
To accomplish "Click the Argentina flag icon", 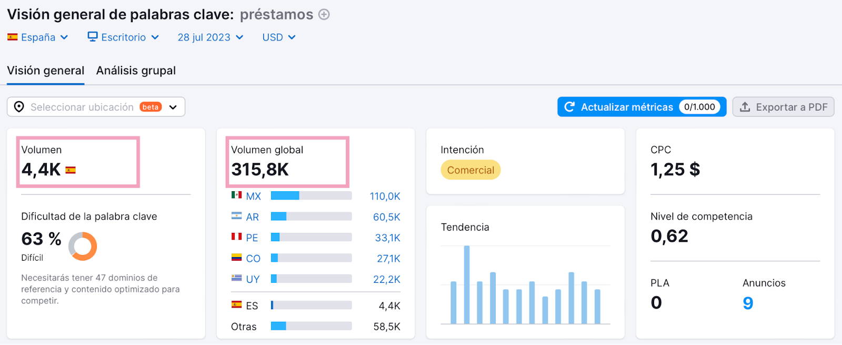I will click(237, 216).
